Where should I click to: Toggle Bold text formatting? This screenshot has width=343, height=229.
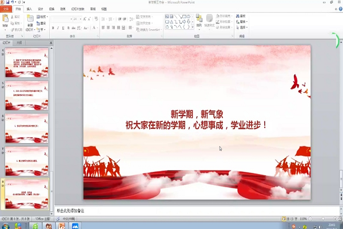(x=54, y=27)
